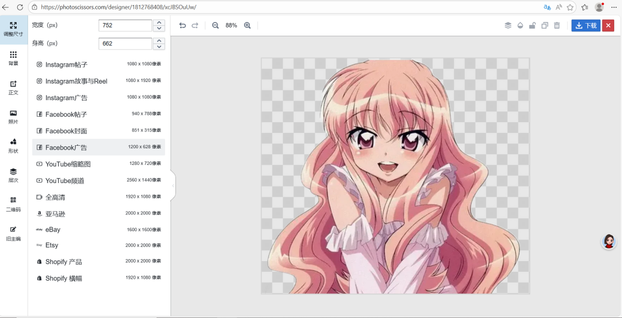Collapse the side panel with the handle
Viewport: 622px width, 318px height.
click(173, 186)
